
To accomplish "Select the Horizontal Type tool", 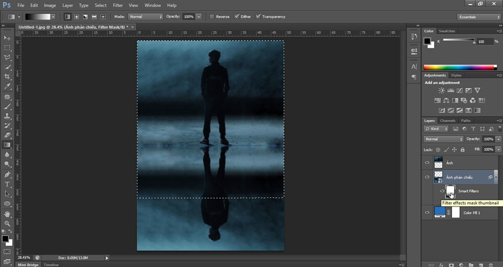I will (x=7, y=184).
